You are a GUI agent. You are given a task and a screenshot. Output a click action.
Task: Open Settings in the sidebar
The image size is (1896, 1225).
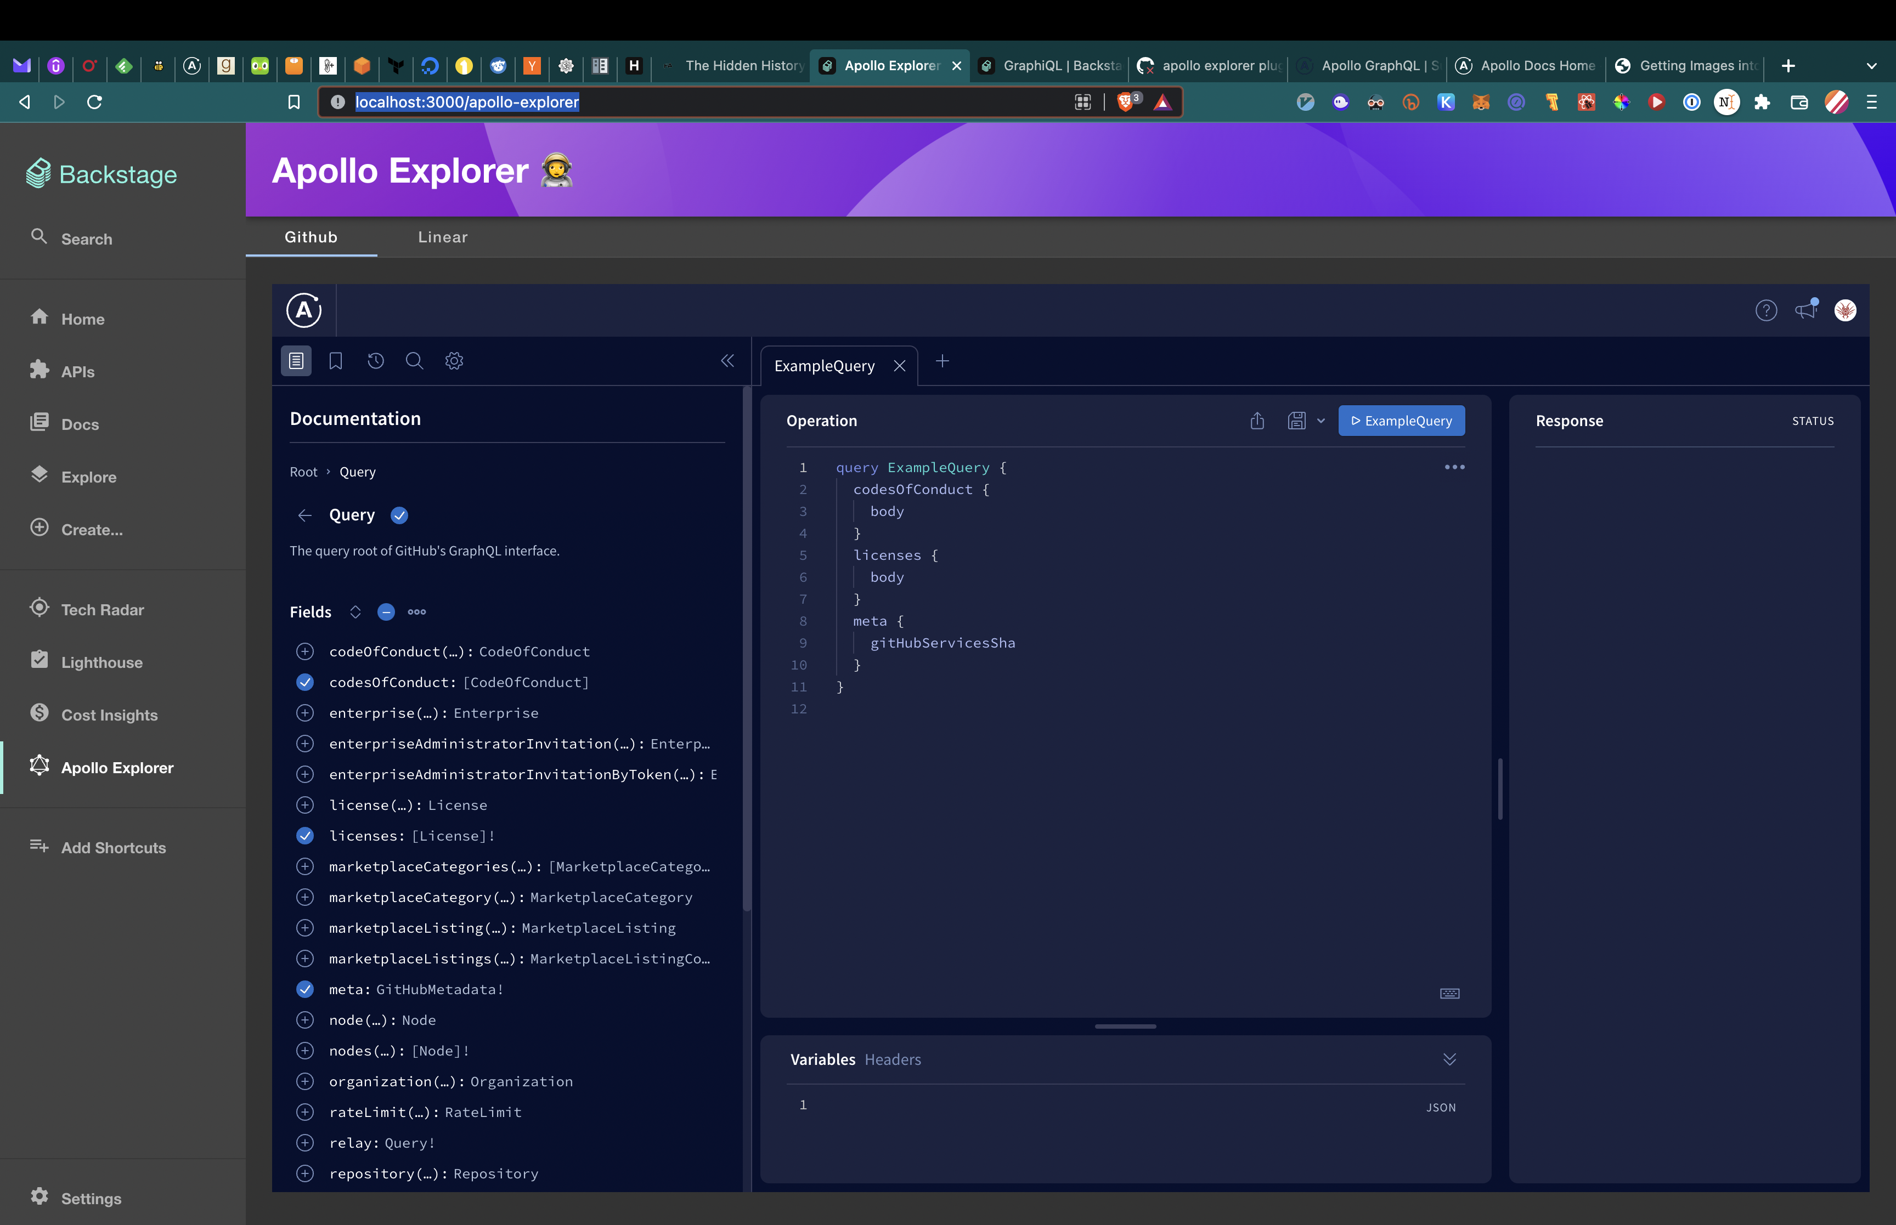(x=91, y=1199)
